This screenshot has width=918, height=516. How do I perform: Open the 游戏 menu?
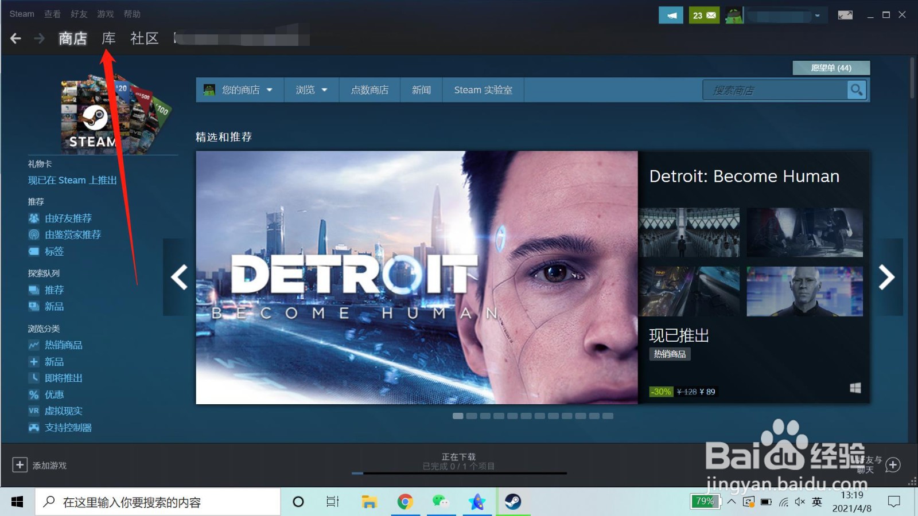point(105,14)
